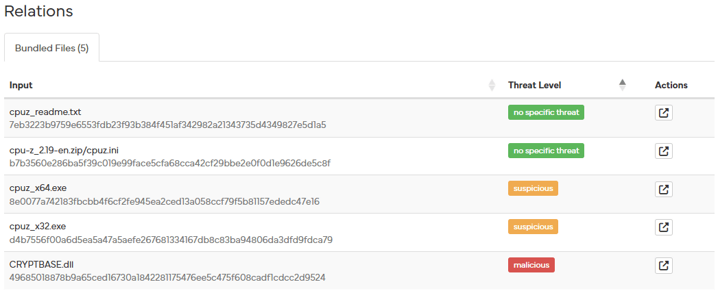Sort table by Input column arrows
Viewport: 718px width, 293px height.
coord(491,85)
